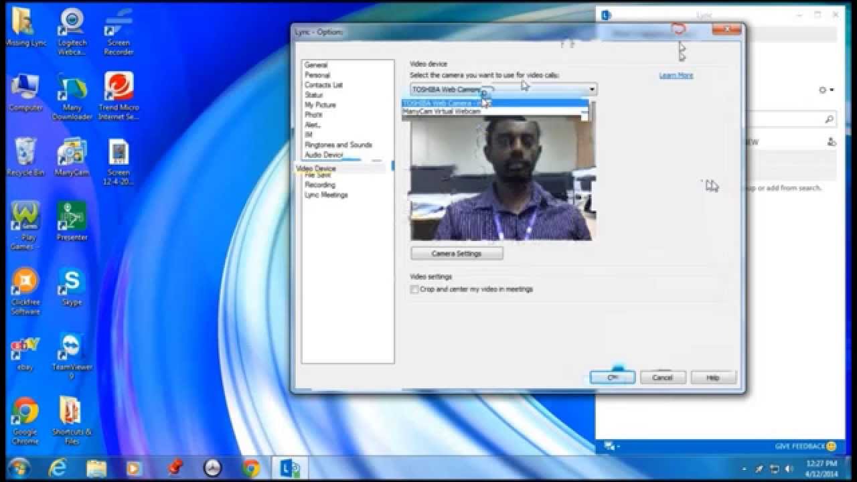Open the Shortcuts & Files folder
This screenshot has height=482, width=857.
pyautogui.click(x=72, y=422)
